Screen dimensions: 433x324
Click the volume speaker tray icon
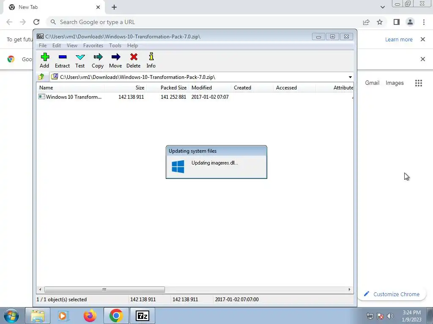pyautogui.click(x=390, y=316)
